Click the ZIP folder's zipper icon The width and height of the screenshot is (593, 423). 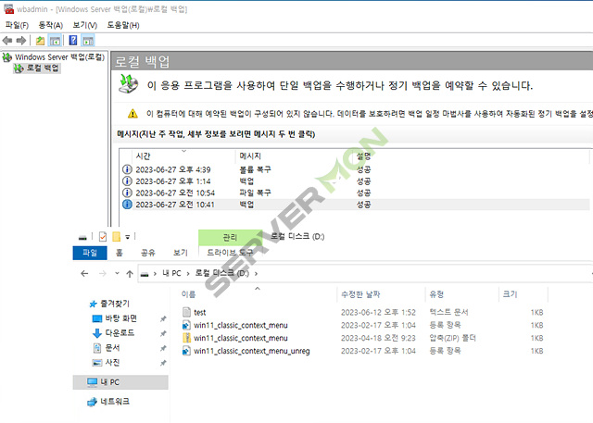[x=186, y=338]
